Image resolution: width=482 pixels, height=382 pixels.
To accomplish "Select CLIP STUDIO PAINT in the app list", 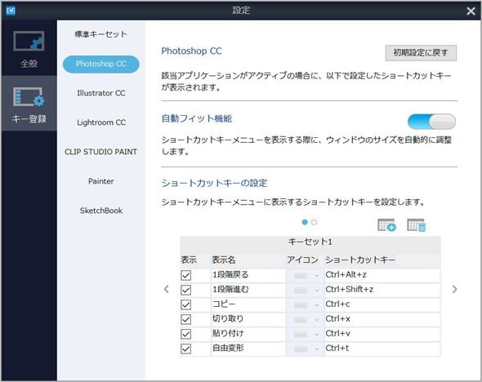I will [100, 152].
